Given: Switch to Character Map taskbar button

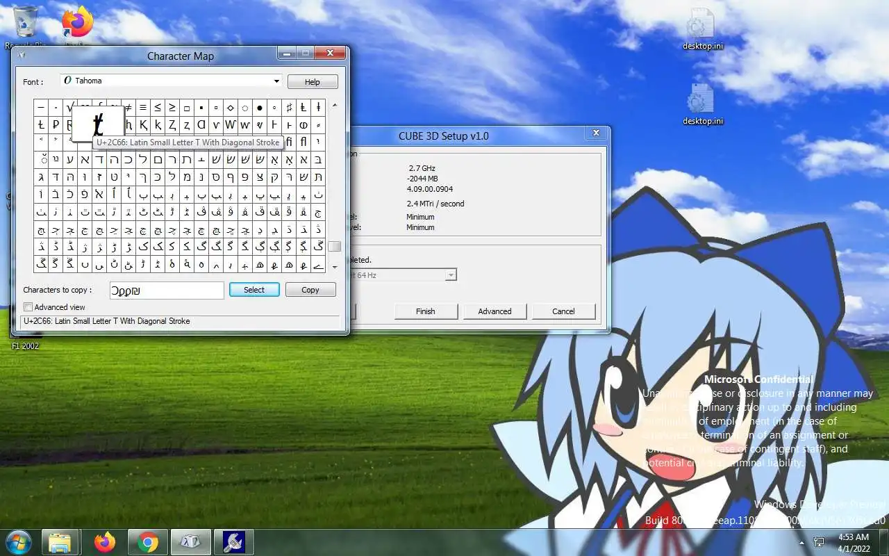Looking at the screenshot, I should (190, 542).
